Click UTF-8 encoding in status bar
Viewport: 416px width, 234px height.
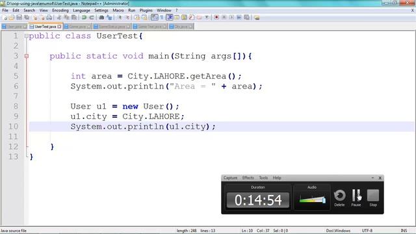(x=367, y=231)
